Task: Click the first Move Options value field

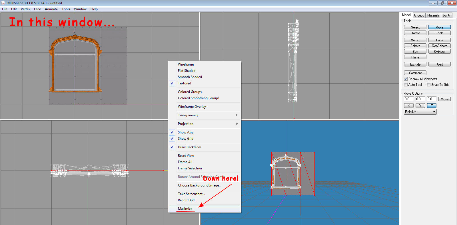Action: point(409,99)
